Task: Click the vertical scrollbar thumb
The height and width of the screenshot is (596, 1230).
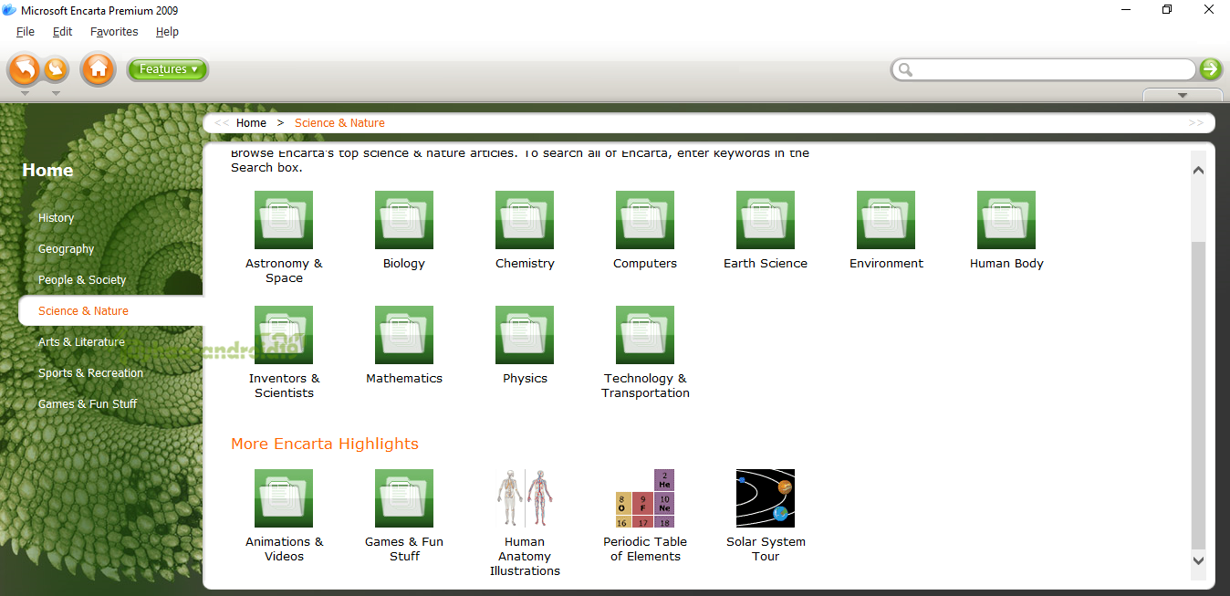Action: tap(1199, 394)
